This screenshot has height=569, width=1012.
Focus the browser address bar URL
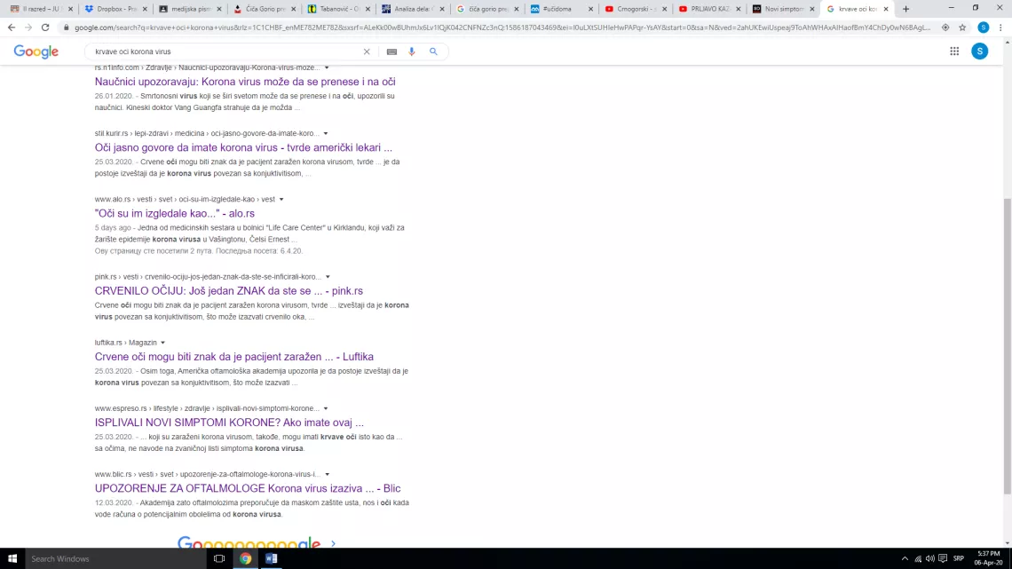[x=502, y=28]
